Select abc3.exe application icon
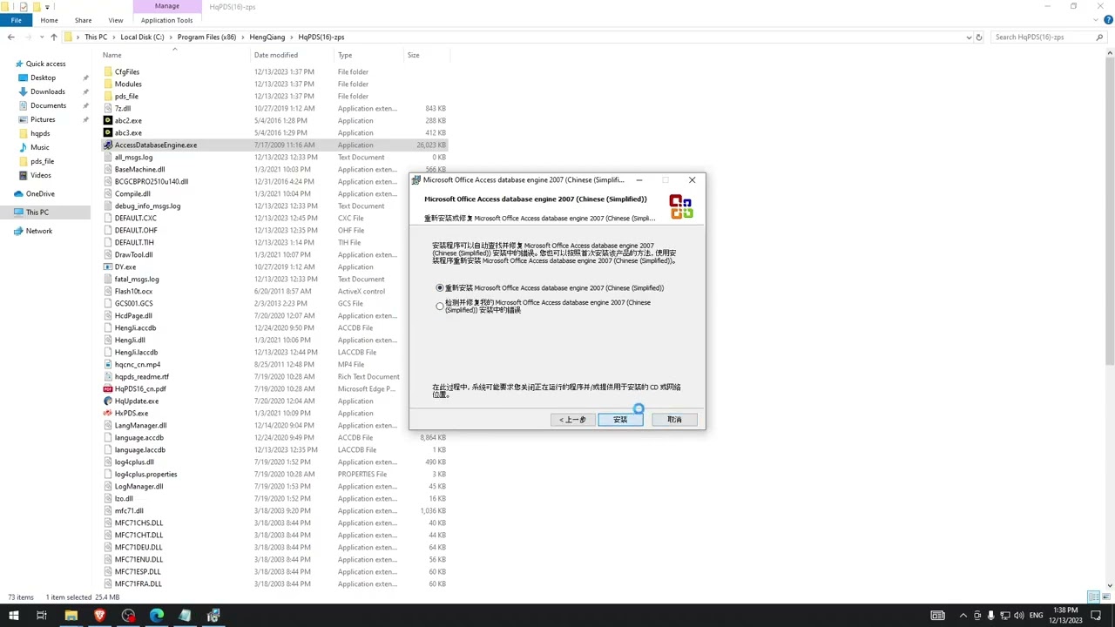 click(x=108, y=132)
